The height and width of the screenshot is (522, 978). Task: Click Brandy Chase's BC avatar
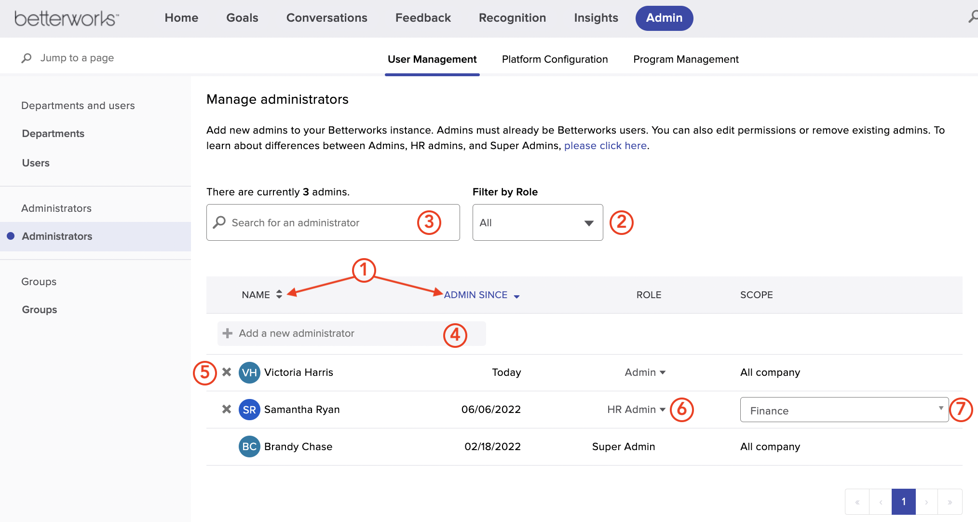tap(249, 446)
